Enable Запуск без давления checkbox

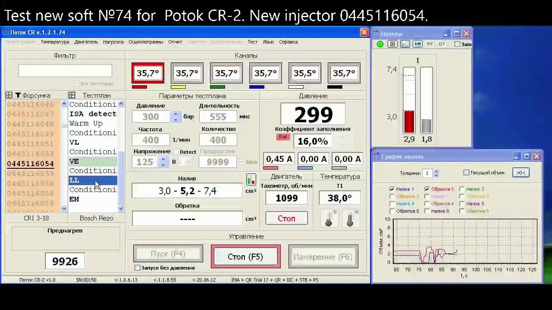point(138,268)
